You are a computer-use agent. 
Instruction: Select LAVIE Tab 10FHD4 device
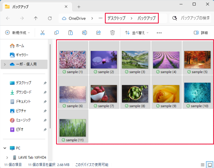[30, 157]
